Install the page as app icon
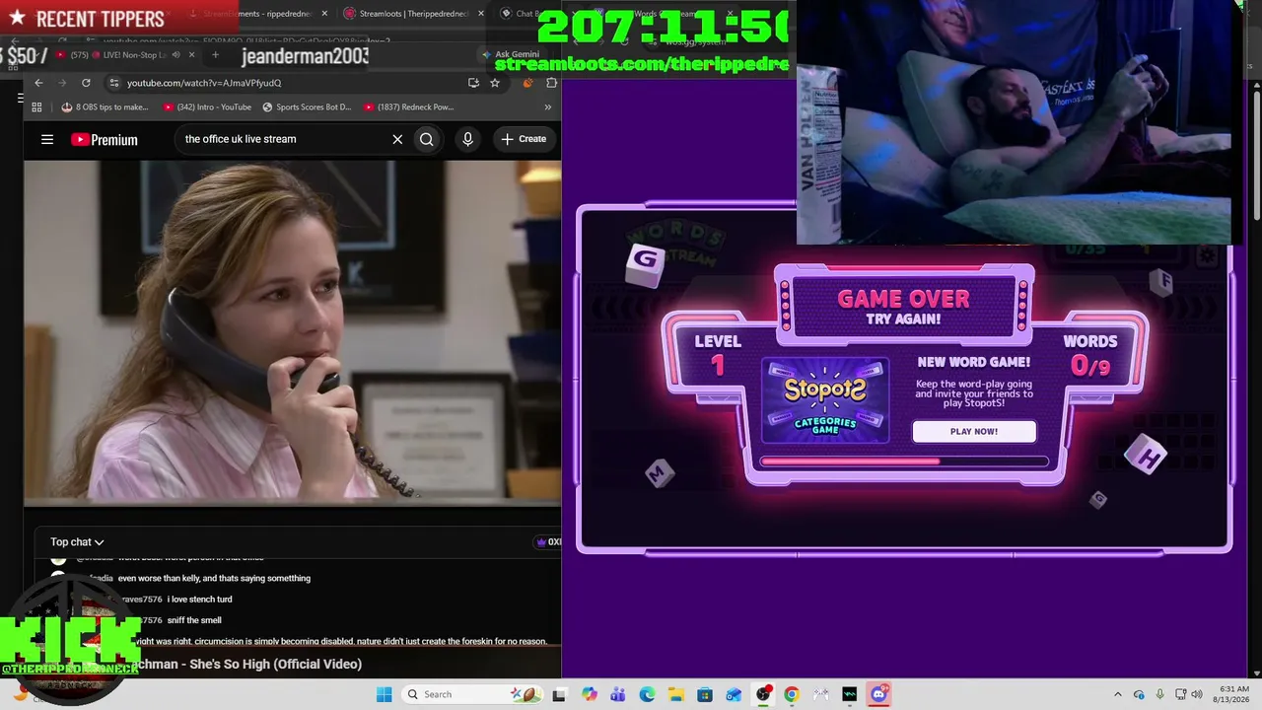The image size is (1262, 710). click(473, 83)
